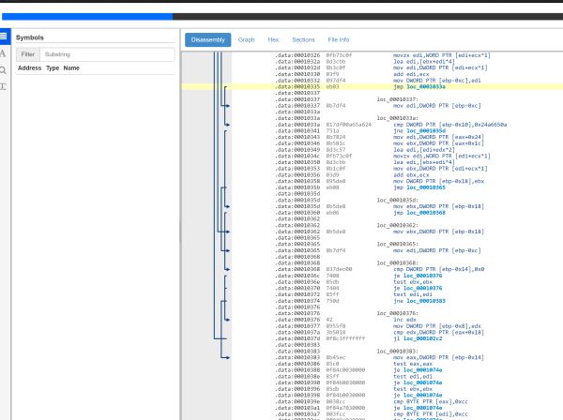Click the Type column header
Screen dimensions: 563x420
pyautogui.click(x=53, y=68)
